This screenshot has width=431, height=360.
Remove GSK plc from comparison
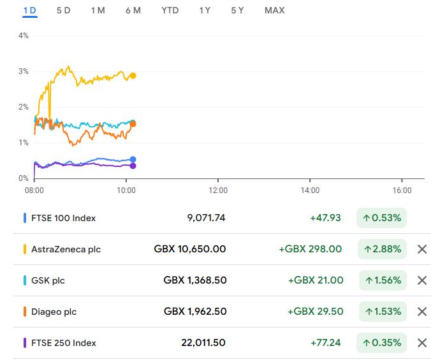tap(422, 280)
